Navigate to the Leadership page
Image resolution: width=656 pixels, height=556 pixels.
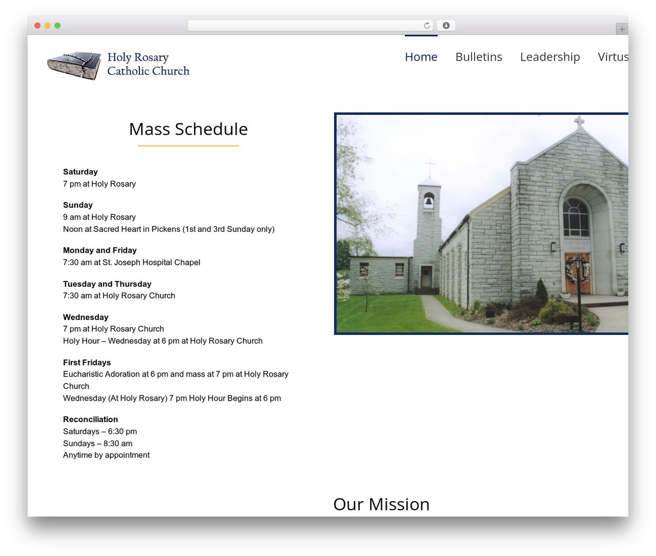tap(550, 57)
